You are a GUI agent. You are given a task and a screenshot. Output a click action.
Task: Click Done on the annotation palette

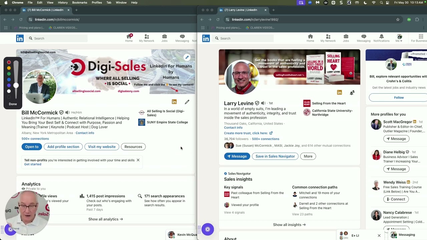point(13,104)
